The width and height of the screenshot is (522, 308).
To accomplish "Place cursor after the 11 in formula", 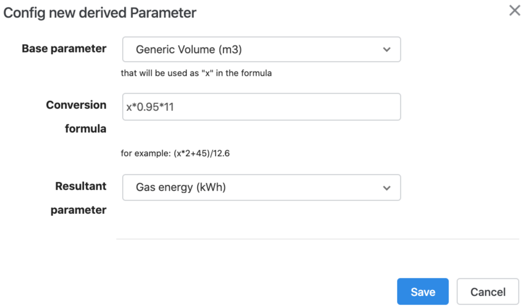I will point(175,107).
